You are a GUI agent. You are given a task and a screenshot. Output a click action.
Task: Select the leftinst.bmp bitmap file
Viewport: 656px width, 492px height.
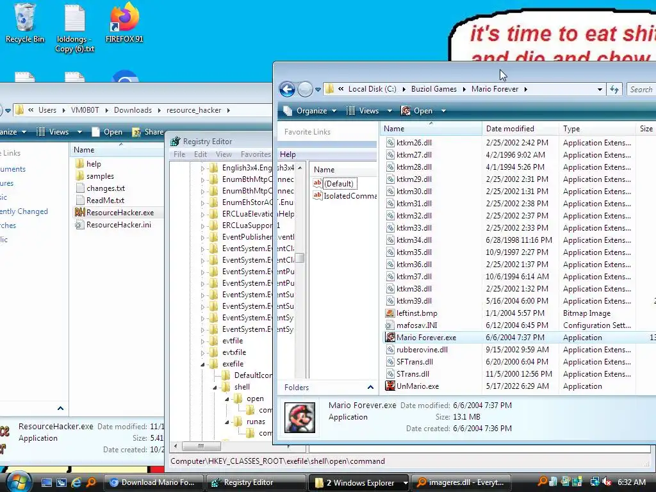pyautogui.click(x=416, y=313)
